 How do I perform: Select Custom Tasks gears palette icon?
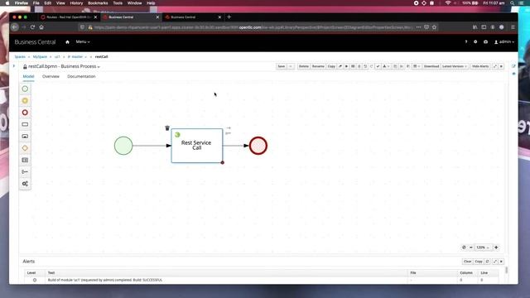pos(25,184)
